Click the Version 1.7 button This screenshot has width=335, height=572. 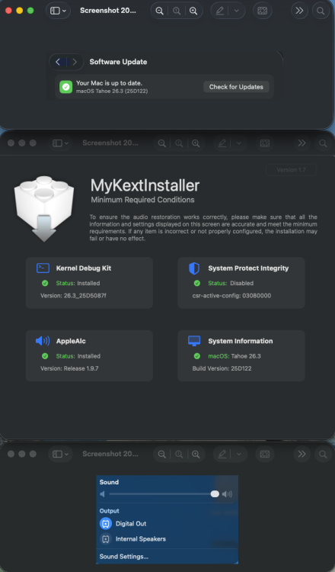coord(292,170)
